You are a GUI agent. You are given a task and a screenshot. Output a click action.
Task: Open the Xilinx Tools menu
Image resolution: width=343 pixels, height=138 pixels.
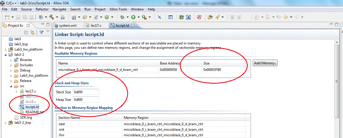(118, 9)
